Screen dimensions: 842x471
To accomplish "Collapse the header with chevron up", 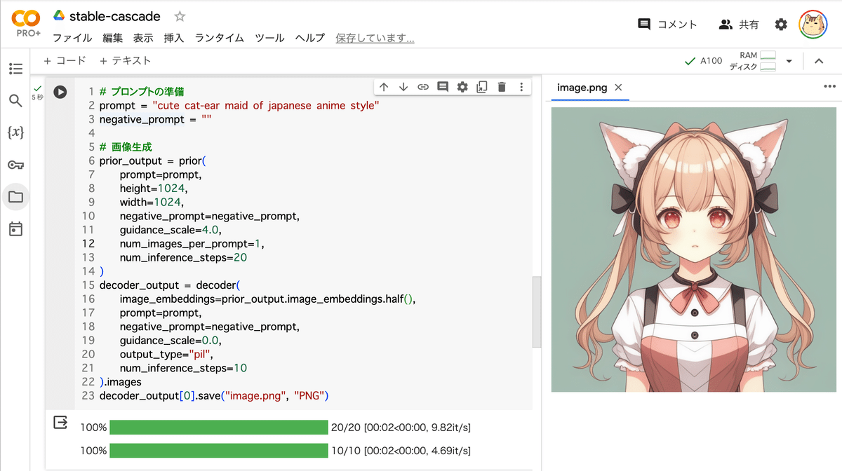I will click(818, 61).
